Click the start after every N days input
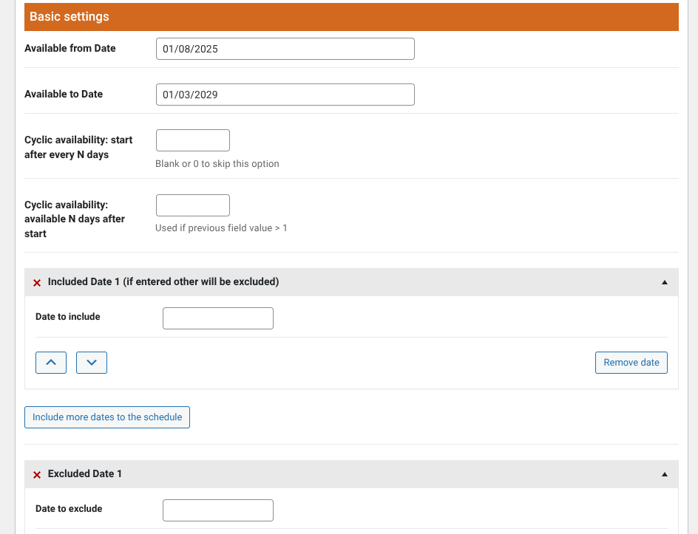Screen dimensions: 698x534 pyautogui.click(x=192, y=140)
